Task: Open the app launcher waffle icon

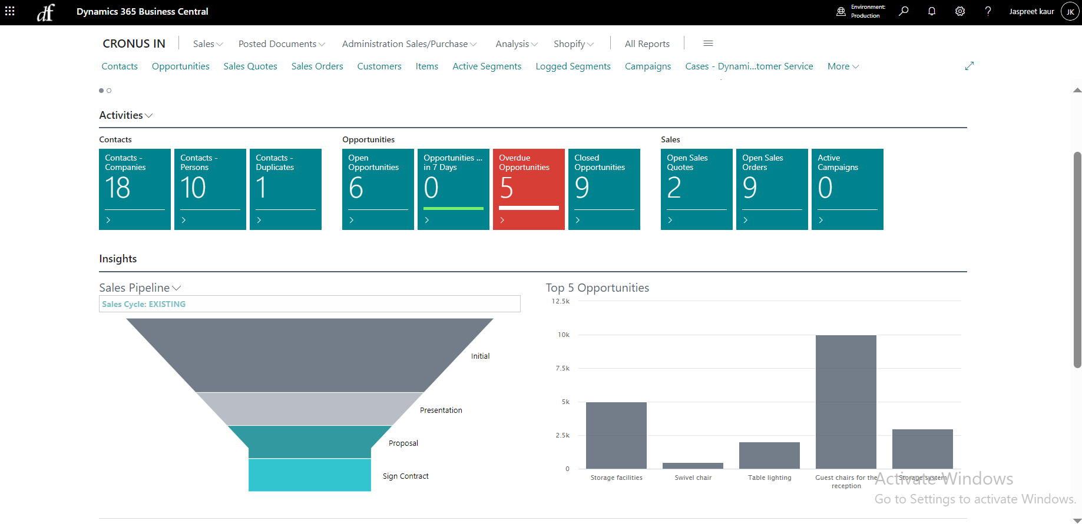Action: pyautogui.click(x=10, y=11)
